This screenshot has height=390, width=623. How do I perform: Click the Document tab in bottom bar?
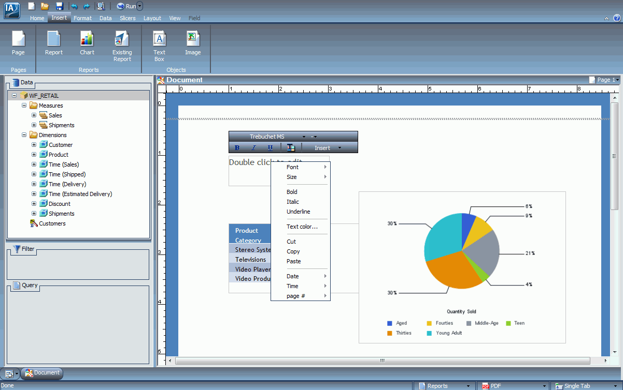tap(42, 372)
